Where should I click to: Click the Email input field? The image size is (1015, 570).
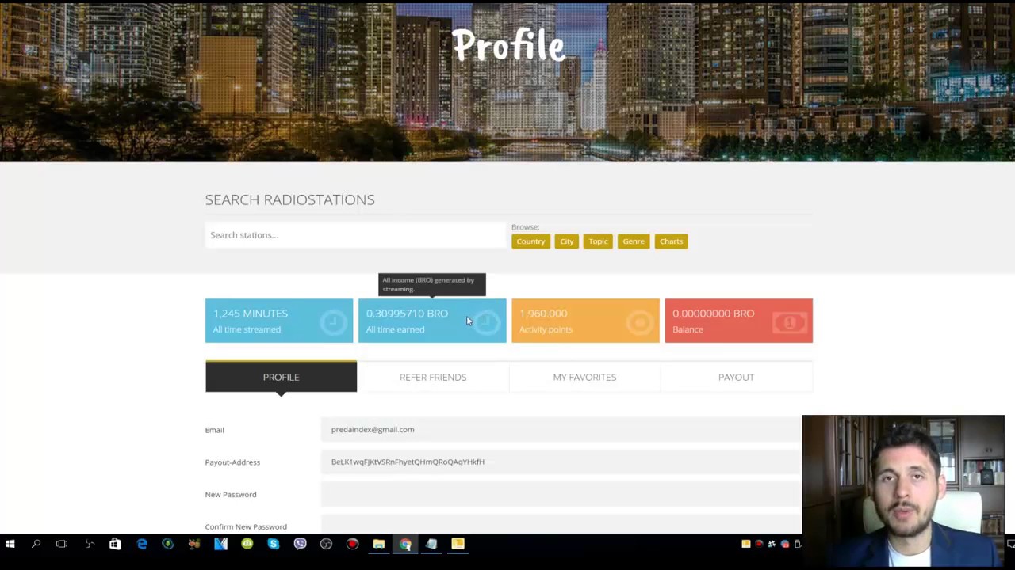pyautogui.click(x=561, y=429)
